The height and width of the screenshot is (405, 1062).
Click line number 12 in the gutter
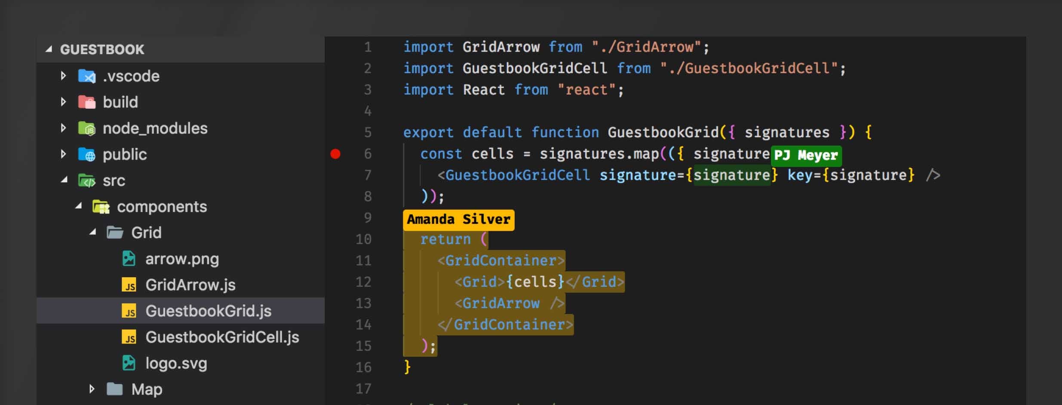pyautogui.click(x=363, y=282)
